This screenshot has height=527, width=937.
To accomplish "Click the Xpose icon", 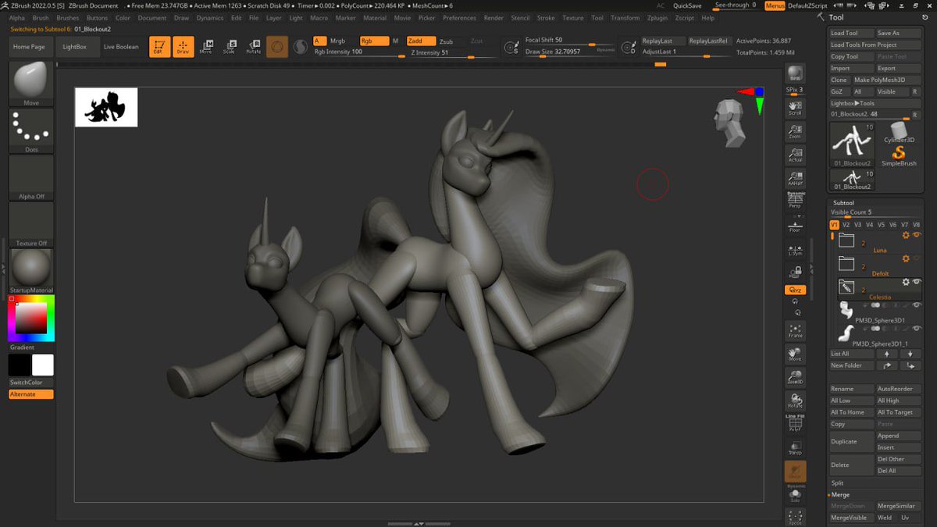I will (x=795, y=516).
